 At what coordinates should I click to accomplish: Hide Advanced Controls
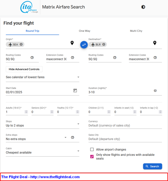click(x=24, y=69)
